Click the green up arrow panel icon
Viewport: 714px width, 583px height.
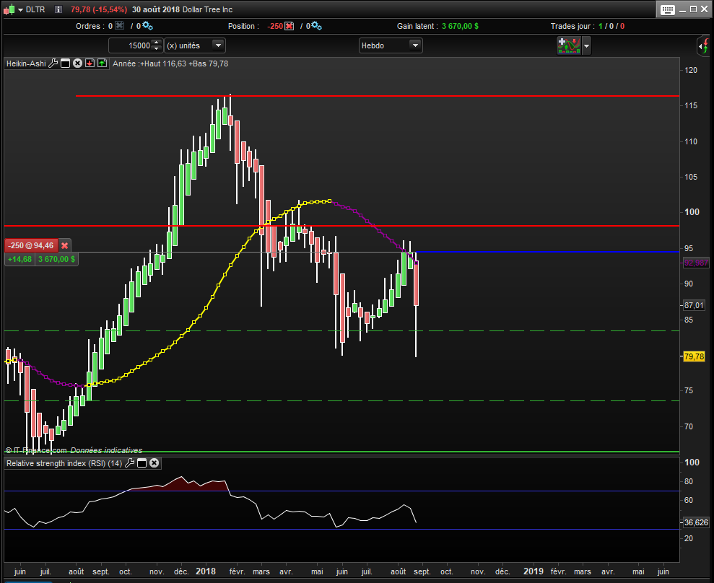point(102,63)
